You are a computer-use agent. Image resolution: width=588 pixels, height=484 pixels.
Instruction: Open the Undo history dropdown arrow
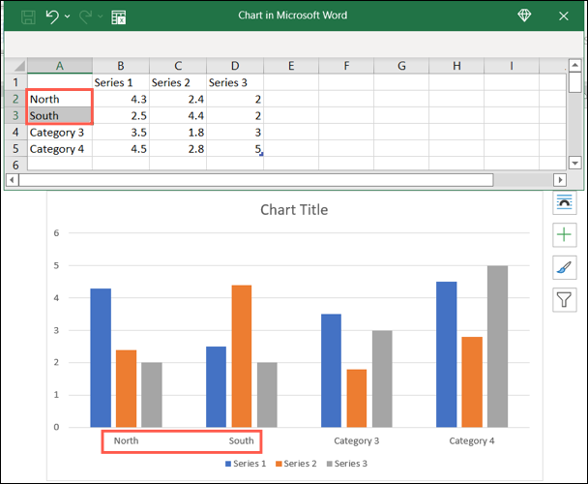click(x=67, y=16)
